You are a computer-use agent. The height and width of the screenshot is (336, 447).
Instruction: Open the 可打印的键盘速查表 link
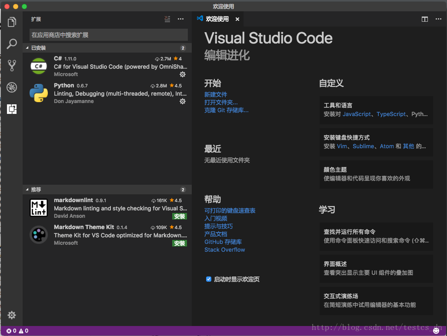(x=230, y=210)
